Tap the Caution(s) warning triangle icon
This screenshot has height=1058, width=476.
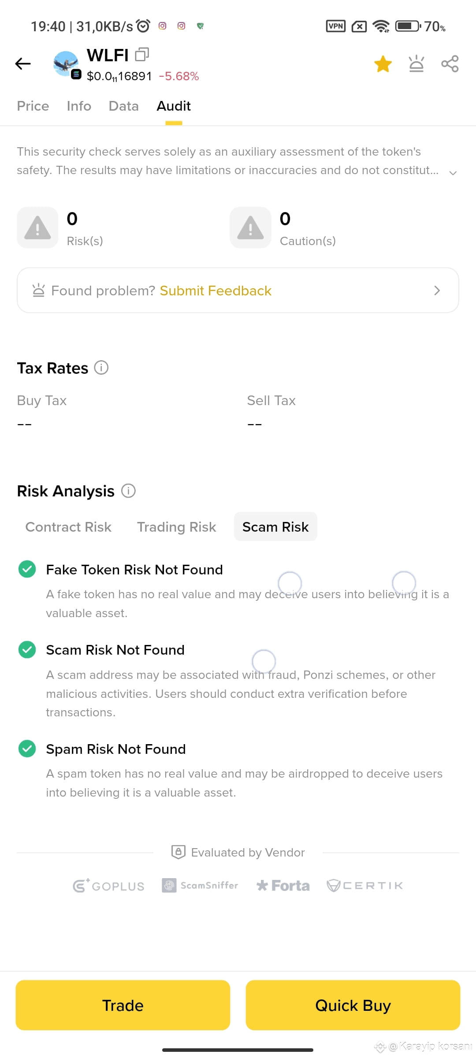click(x=250, y=227)
